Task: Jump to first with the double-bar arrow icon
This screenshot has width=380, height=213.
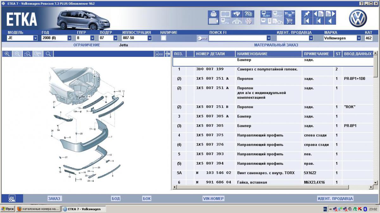Action: tap(307, 21)
